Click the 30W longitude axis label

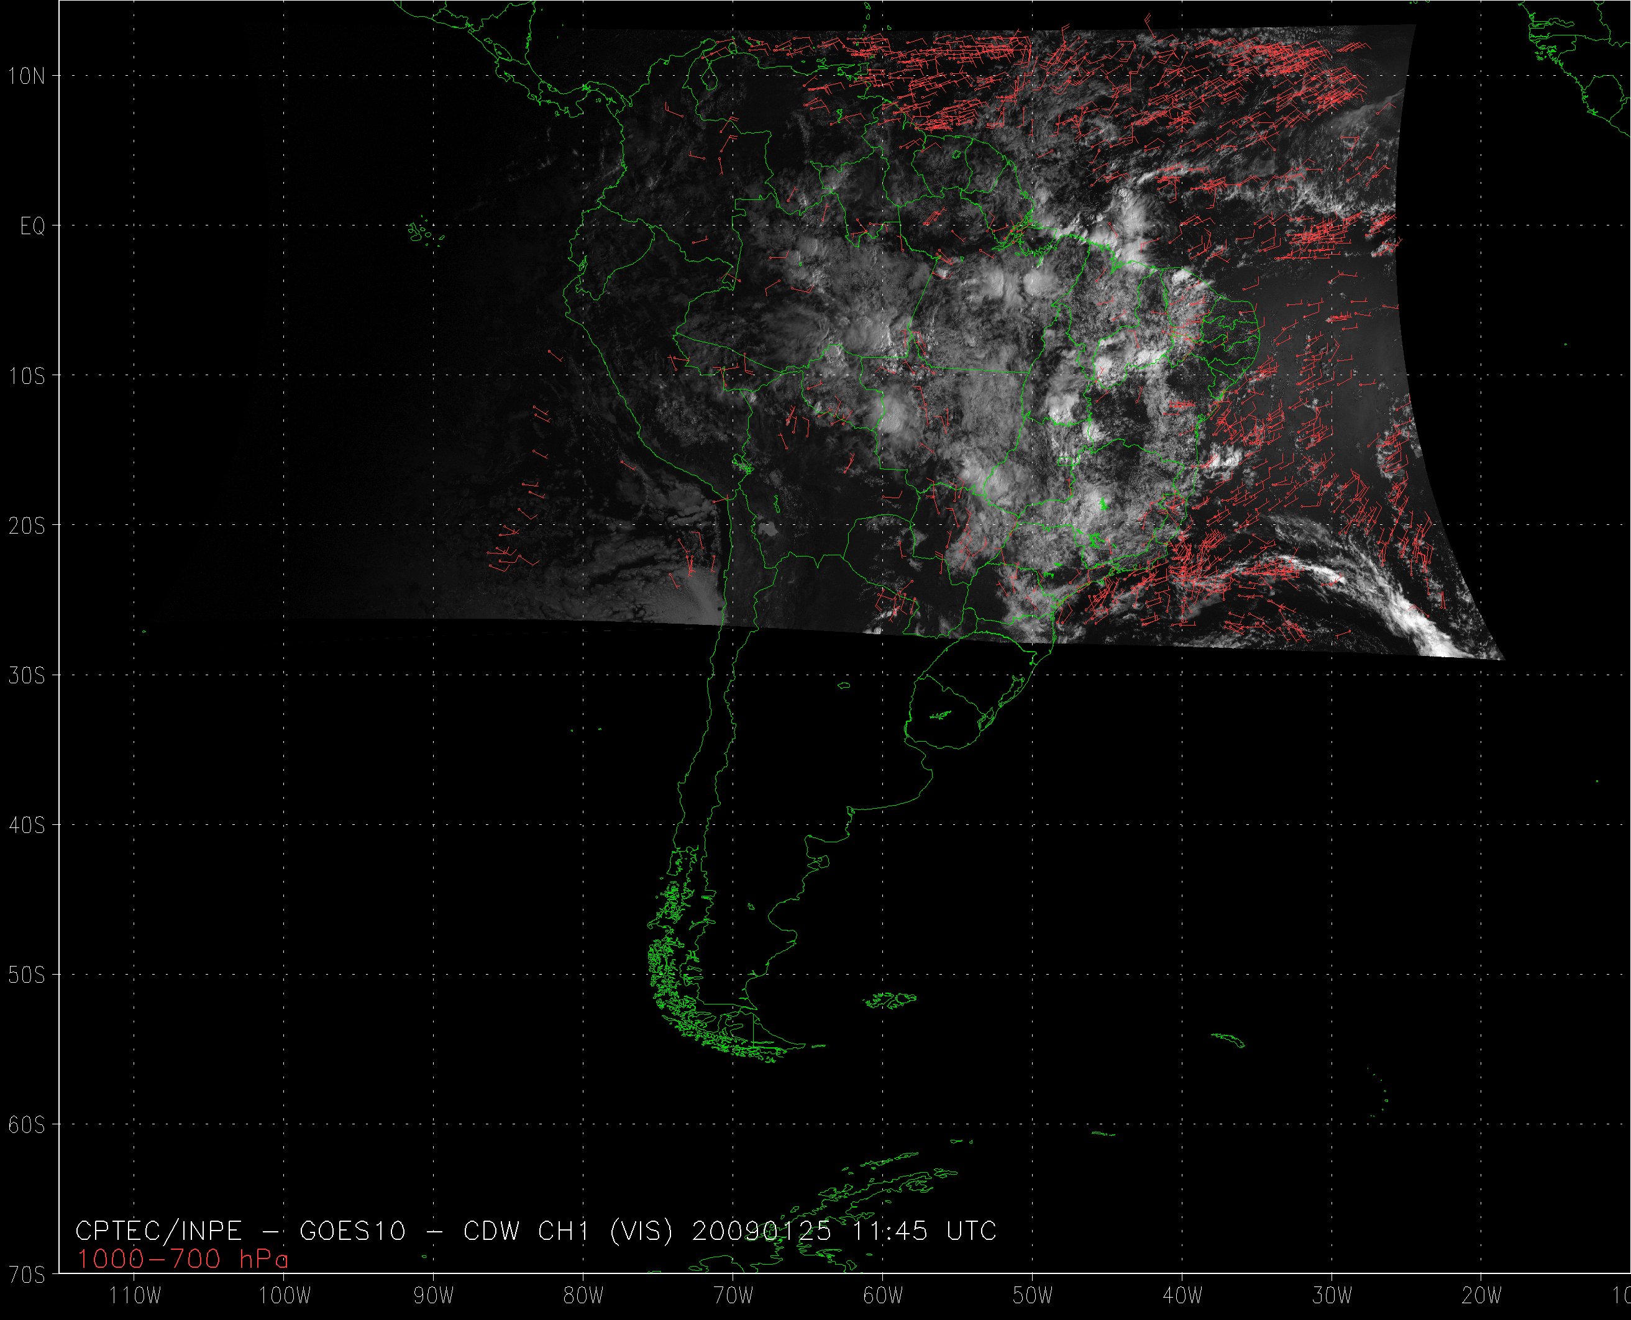pos(1333,1296)
